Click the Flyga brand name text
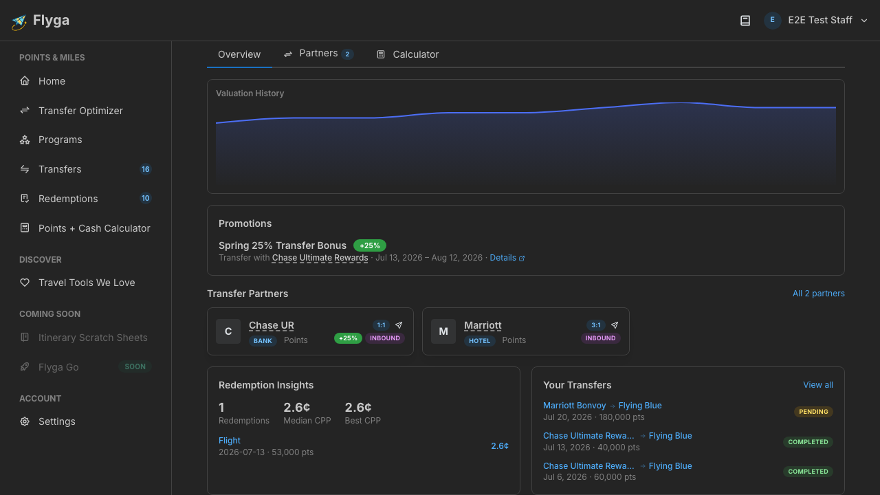Viewport: 880px width, 495px height. (x=51, y=21)
